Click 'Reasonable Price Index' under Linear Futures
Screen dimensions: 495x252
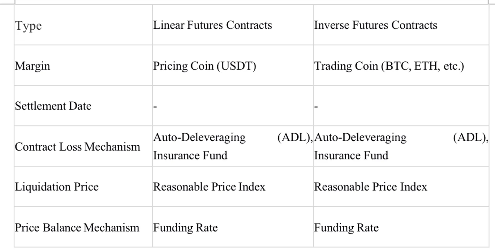click(209, 187)
